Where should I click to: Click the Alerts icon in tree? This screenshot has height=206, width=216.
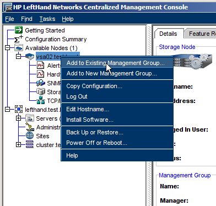(x=41, y=66)
